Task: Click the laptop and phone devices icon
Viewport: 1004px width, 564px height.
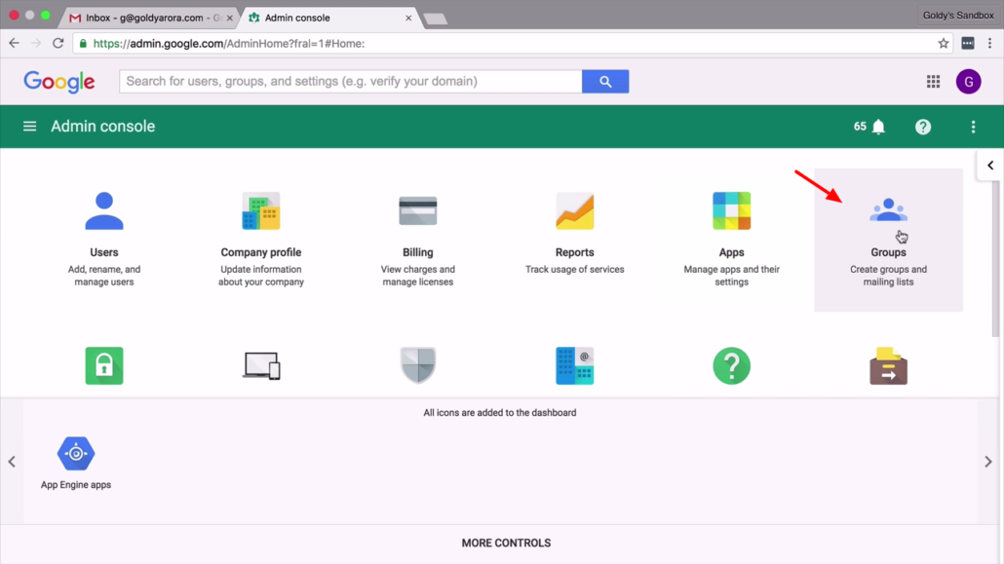Action: (x=261, y=365)
